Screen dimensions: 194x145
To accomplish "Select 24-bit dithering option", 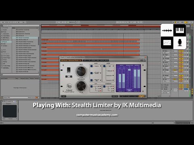I will [112, 91].
